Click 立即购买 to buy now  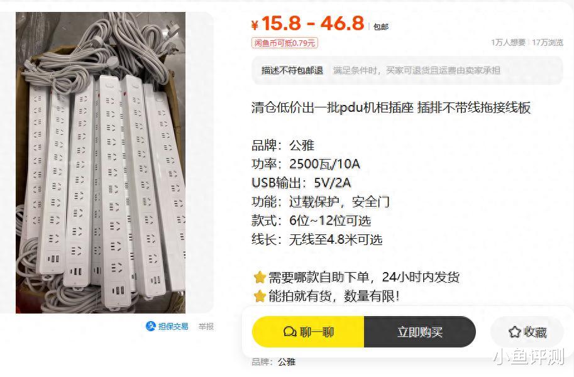pos(420,332)
